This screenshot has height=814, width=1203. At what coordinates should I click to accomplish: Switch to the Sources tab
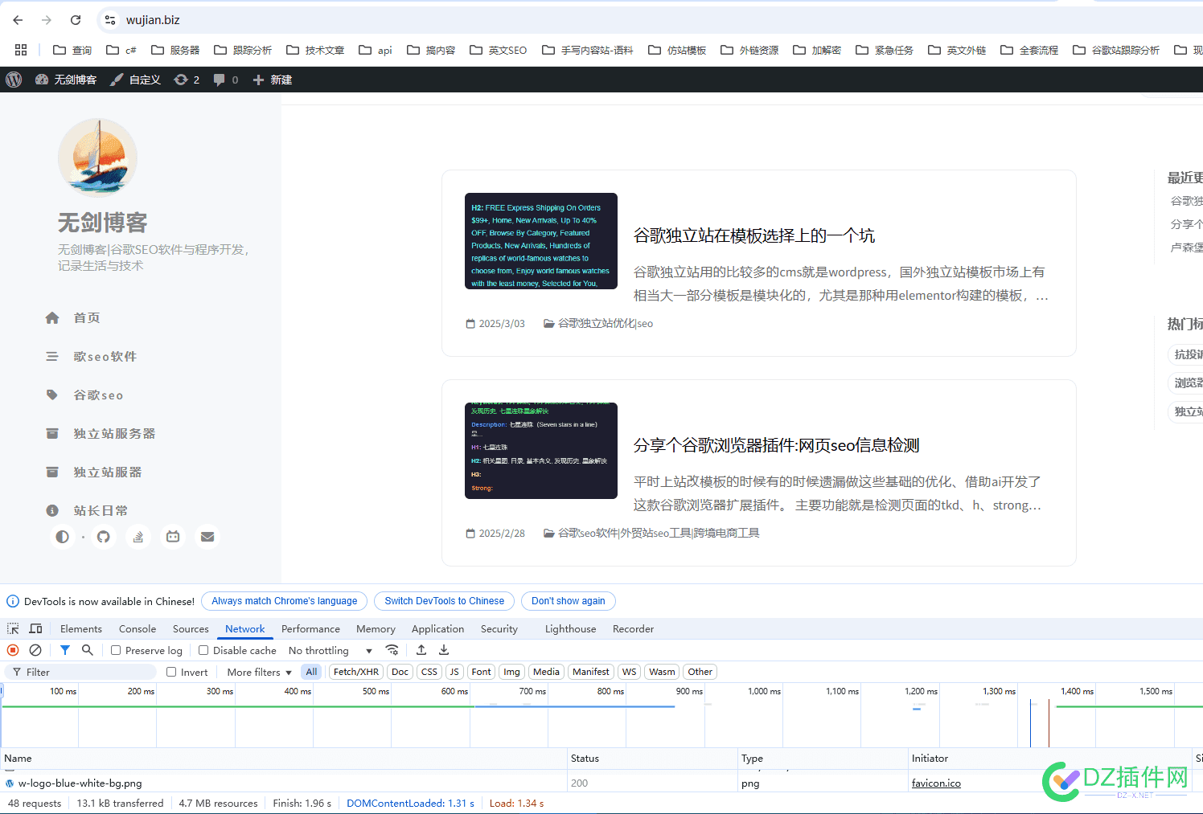point(191,628)
